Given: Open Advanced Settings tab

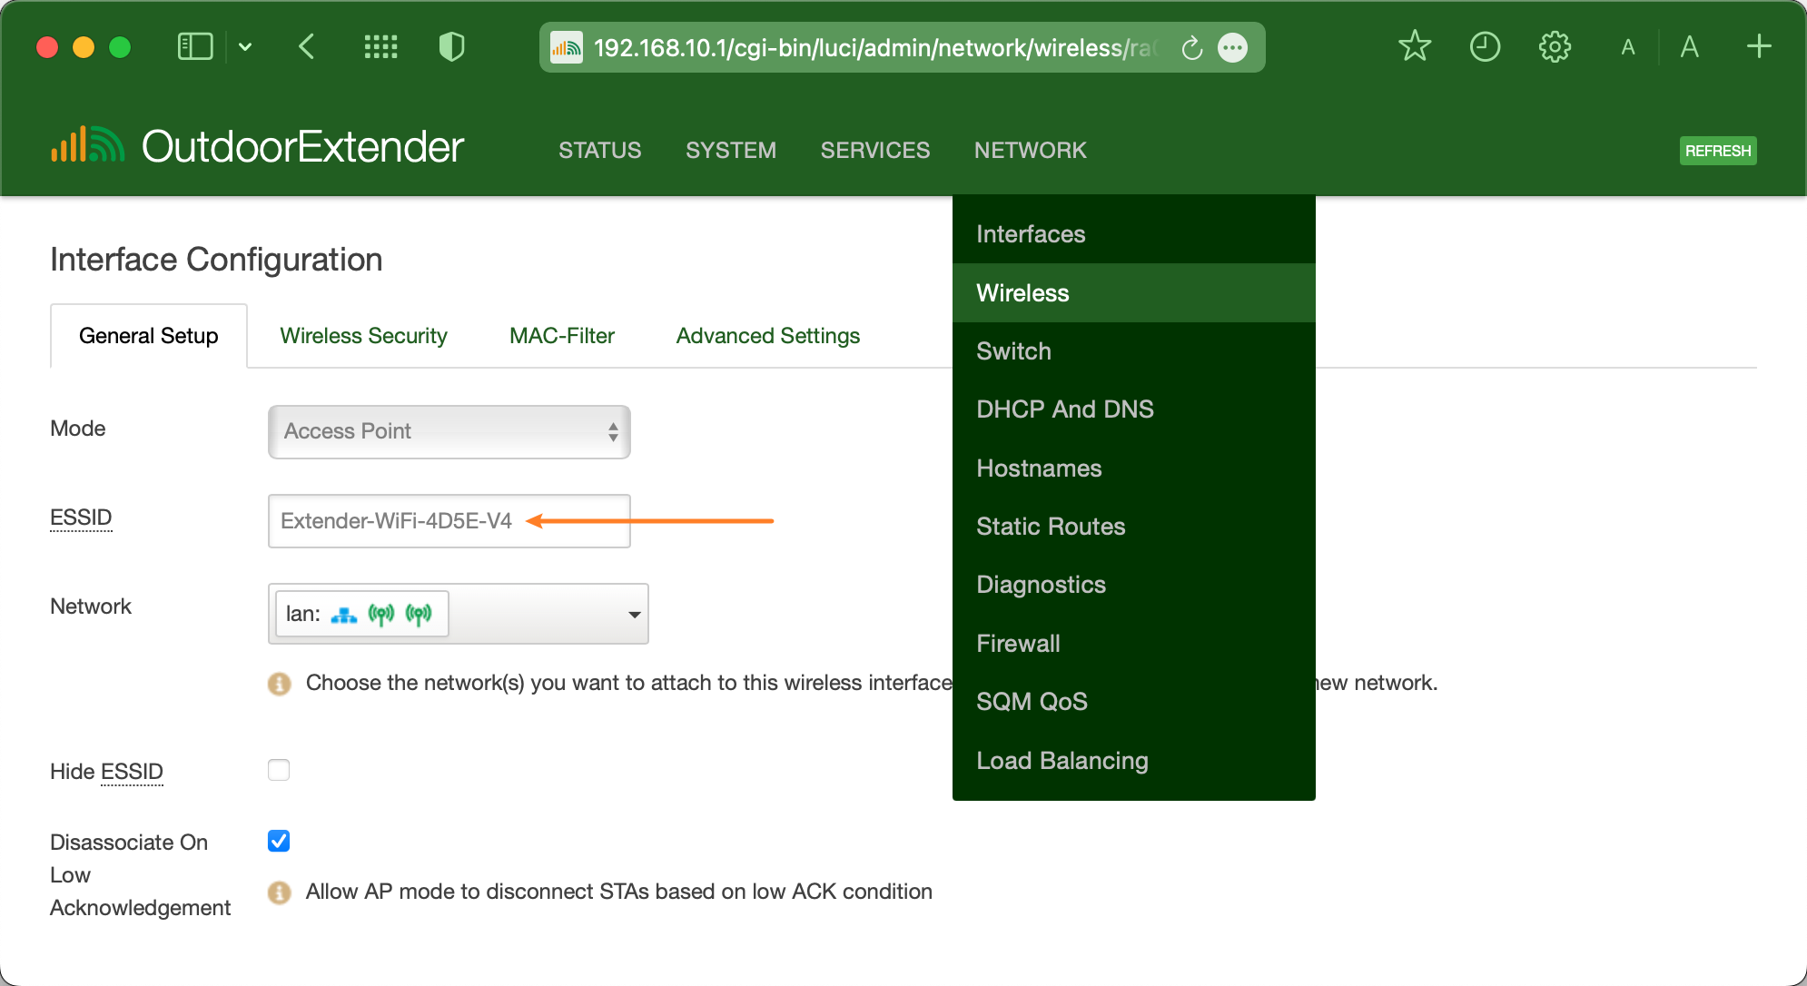Looking at the screenshot, I should point(767,336).
